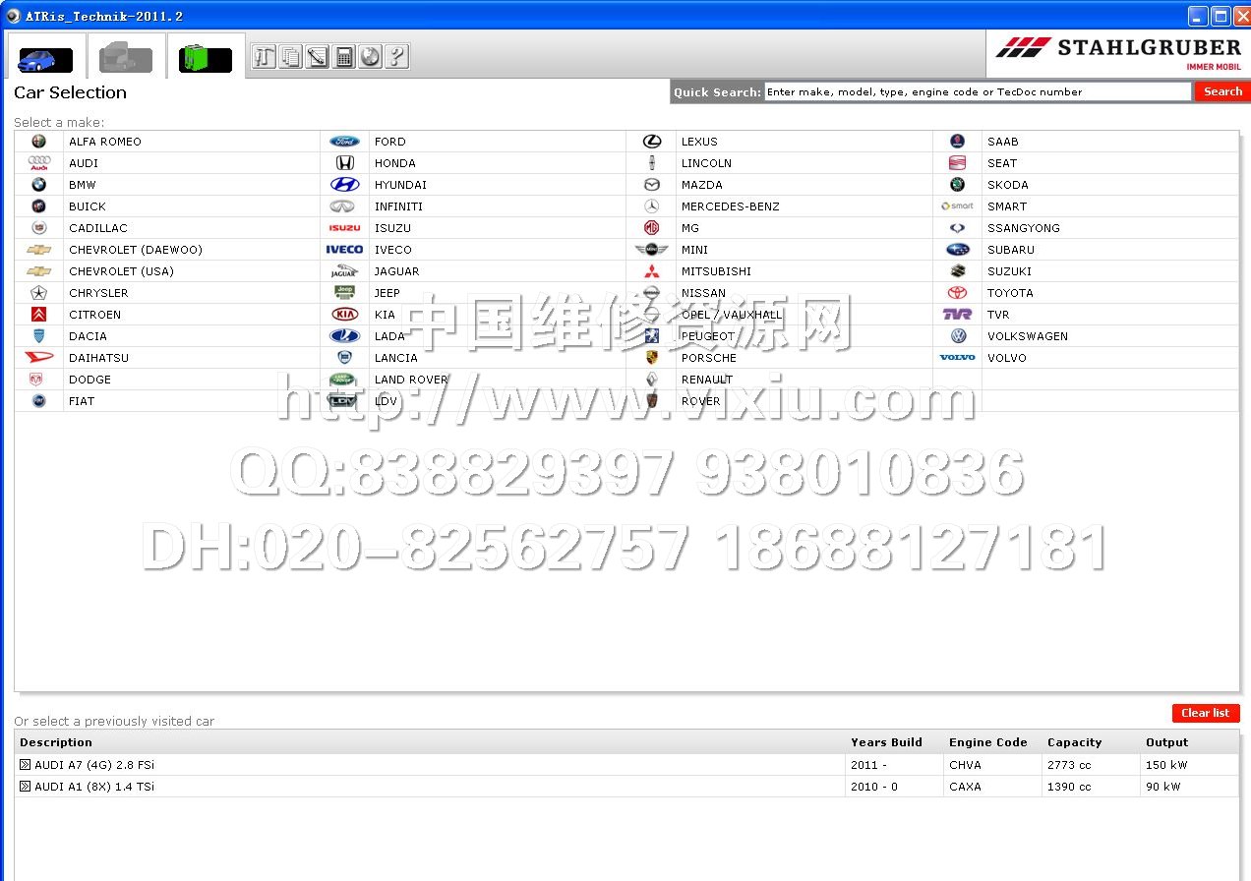
Task: Select the Toyota logo icon
Action: coord(957,293)
